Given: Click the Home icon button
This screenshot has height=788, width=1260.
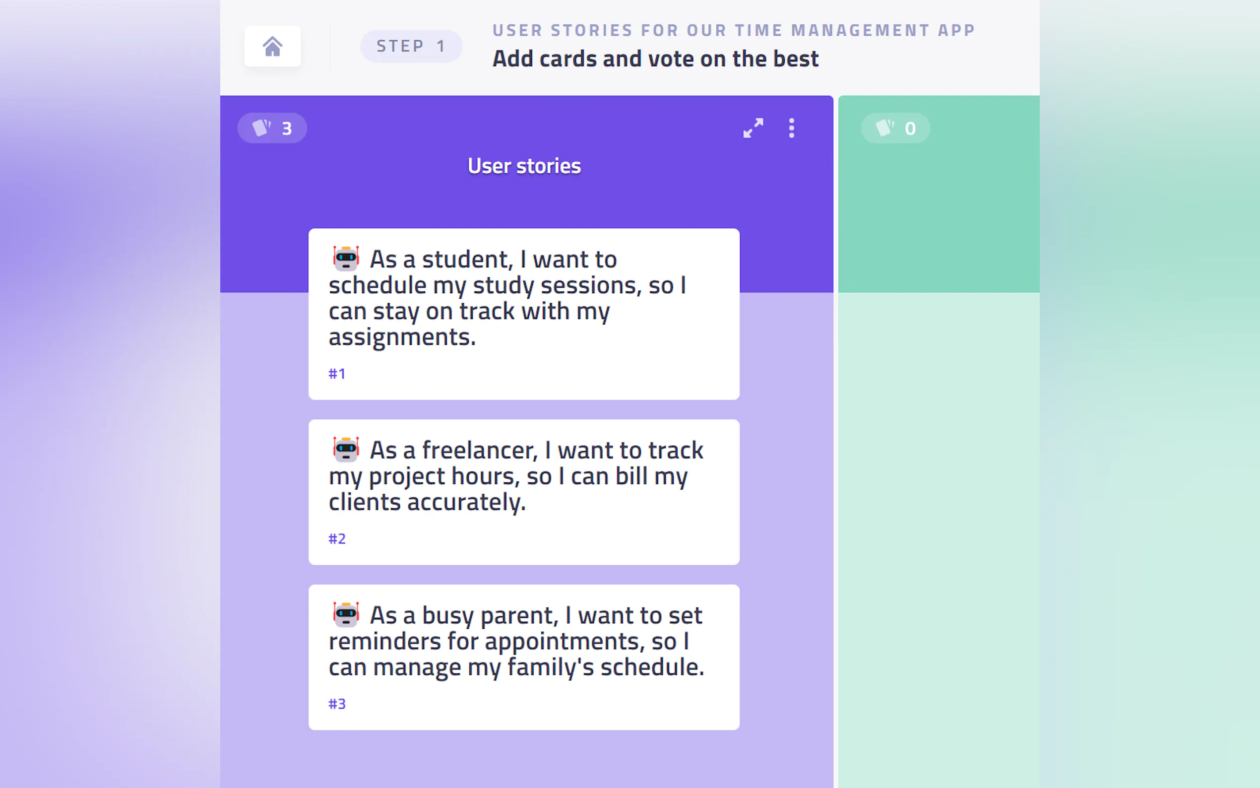Looking at the screenshot, I should coord(272,46).
